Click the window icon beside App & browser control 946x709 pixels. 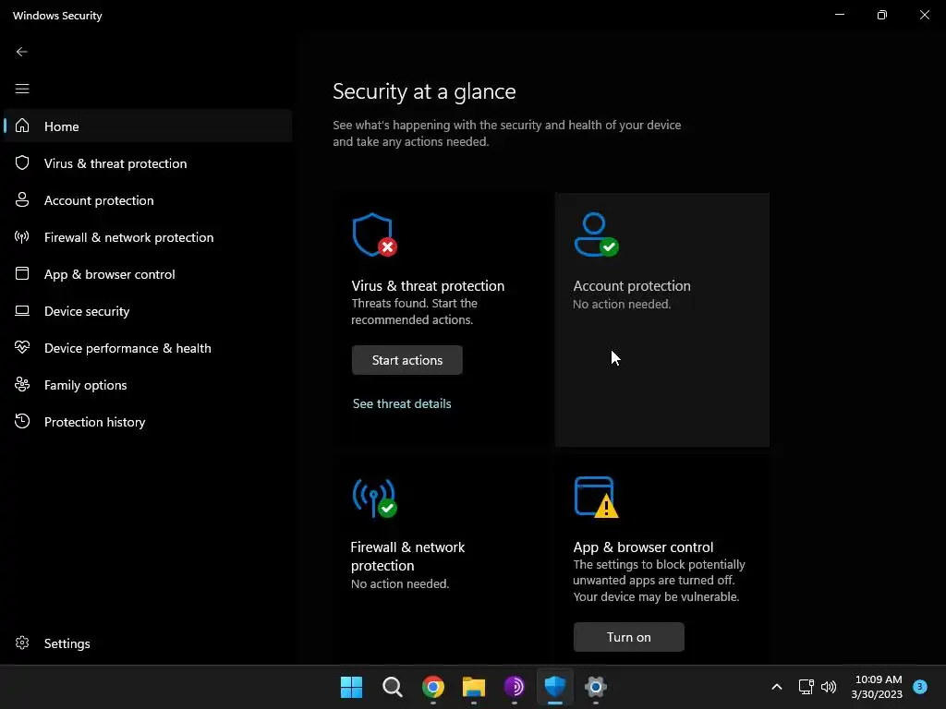point(22,273)
